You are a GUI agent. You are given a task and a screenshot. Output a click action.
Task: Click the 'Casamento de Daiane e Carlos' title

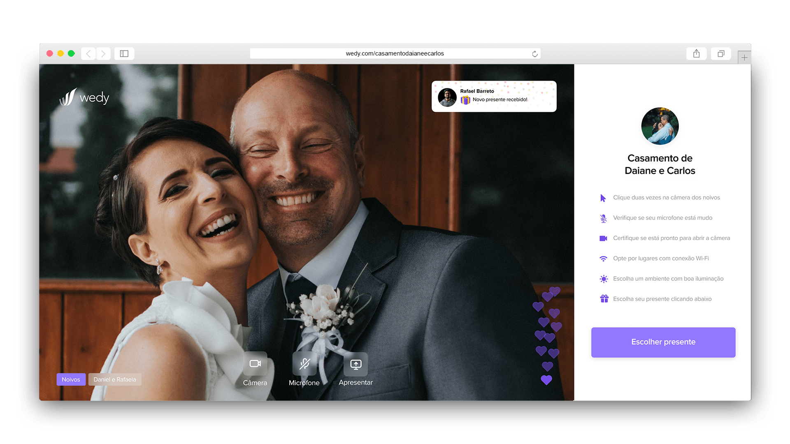pyautogui.click(x=660, y=164)
